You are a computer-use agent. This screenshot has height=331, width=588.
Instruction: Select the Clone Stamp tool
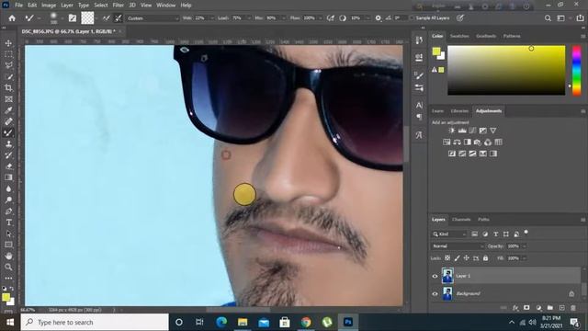[x=8, y=143]
